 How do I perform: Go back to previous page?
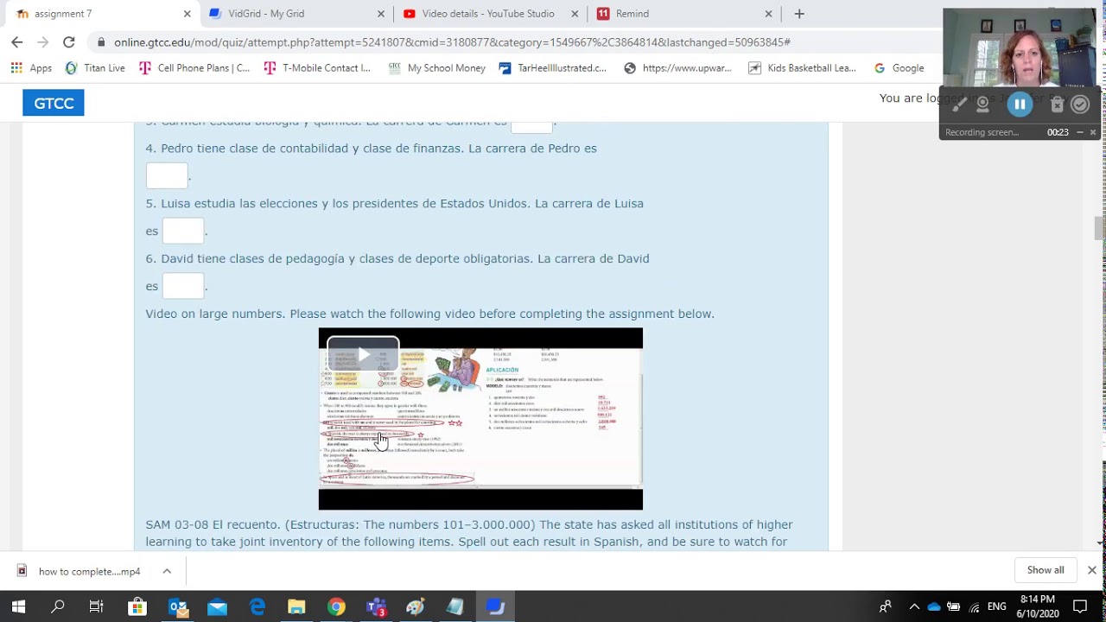coord(17,42)
